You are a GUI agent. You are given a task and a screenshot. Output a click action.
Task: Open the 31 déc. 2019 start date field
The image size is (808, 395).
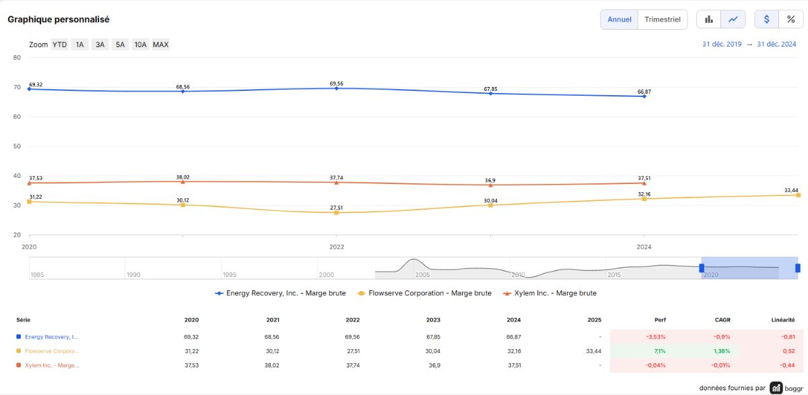722,44
